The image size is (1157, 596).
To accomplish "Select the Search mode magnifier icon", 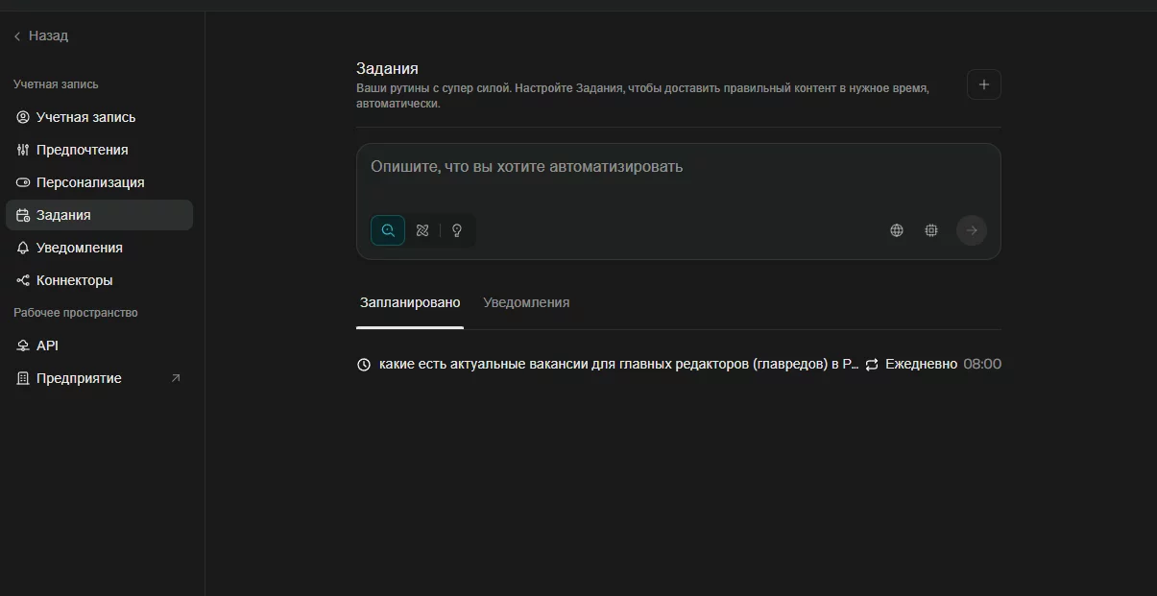I will [388, 230].
